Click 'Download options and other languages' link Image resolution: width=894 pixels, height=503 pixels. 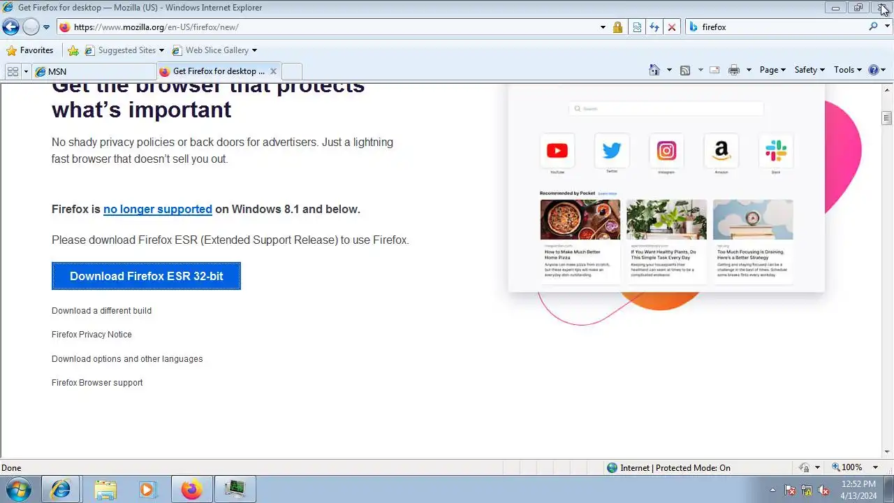127,359
